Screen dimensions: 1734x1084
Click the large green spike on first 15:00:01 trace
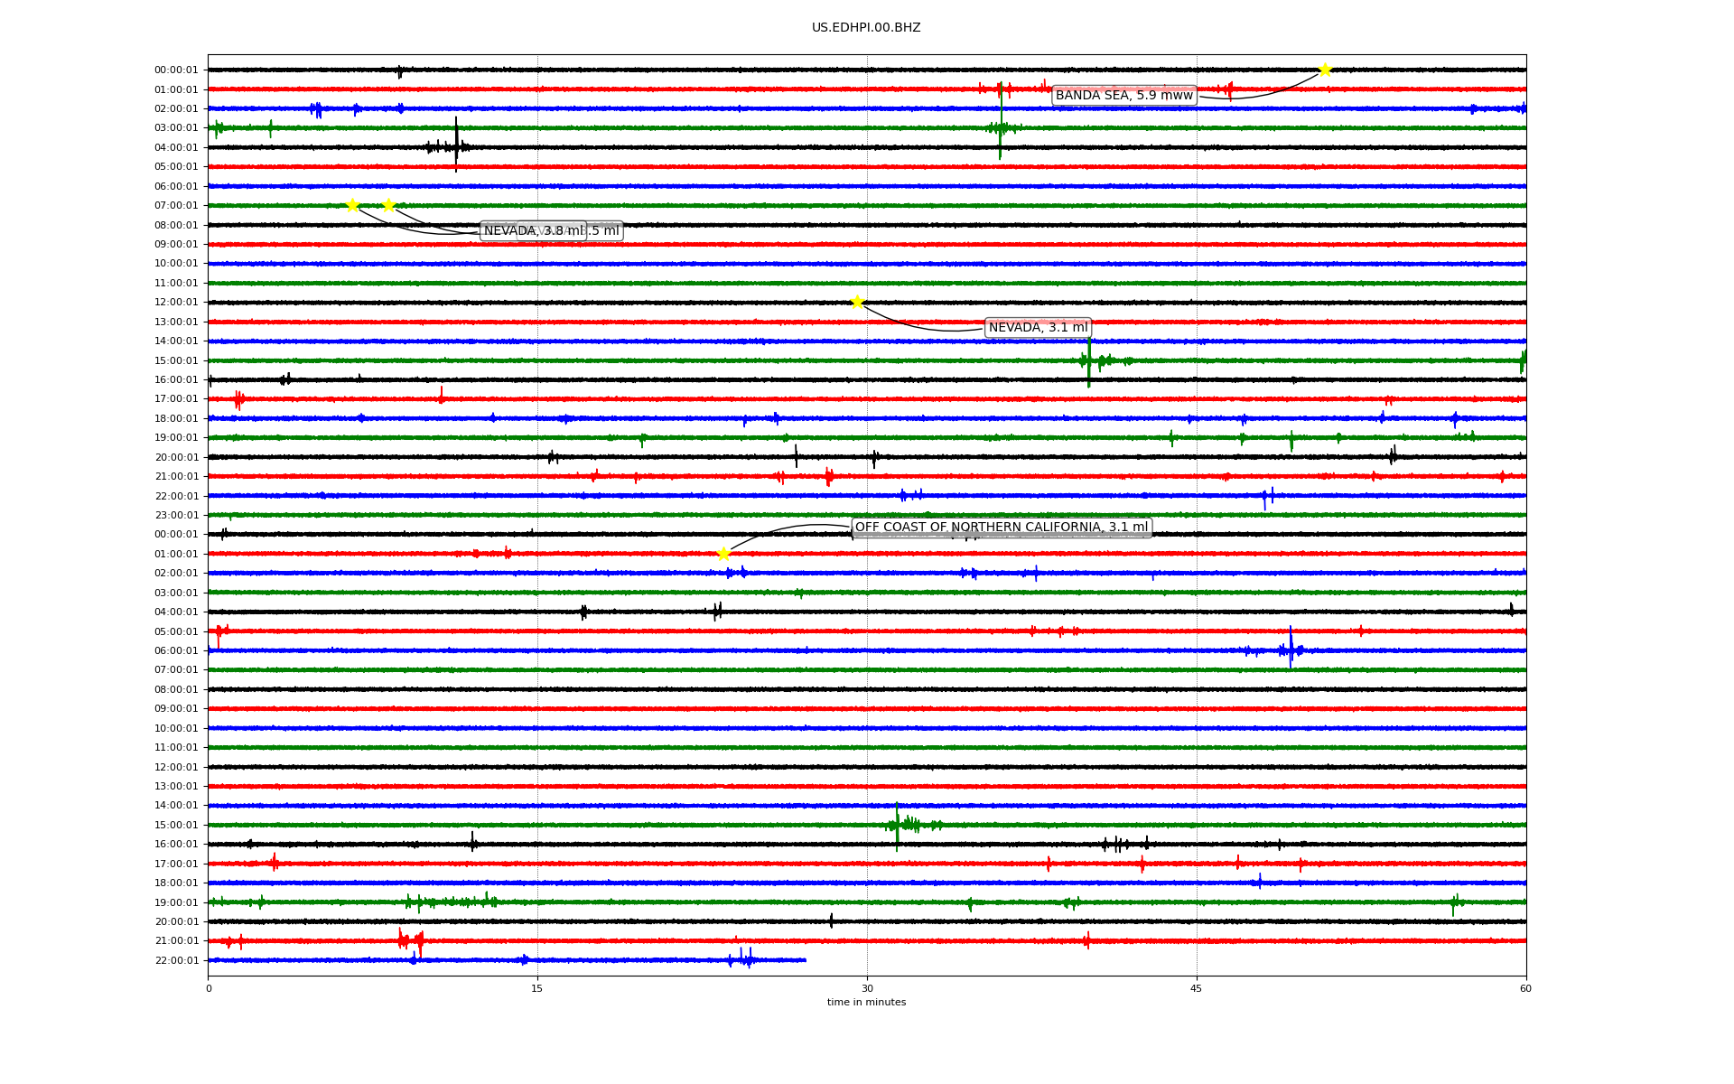1088,360
